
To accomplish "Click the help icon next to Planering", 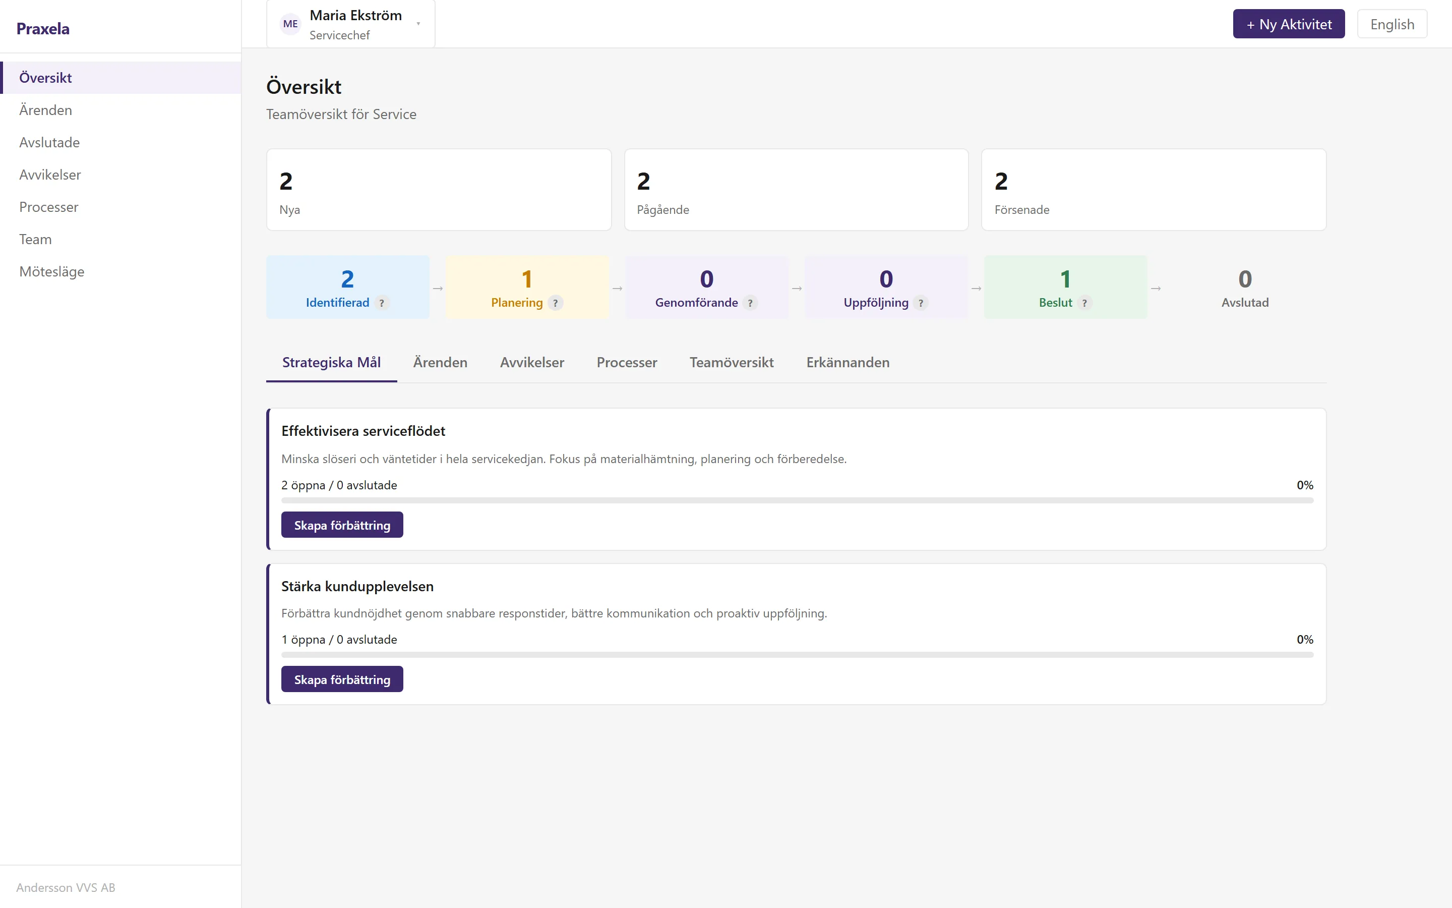I will point(556,303).
